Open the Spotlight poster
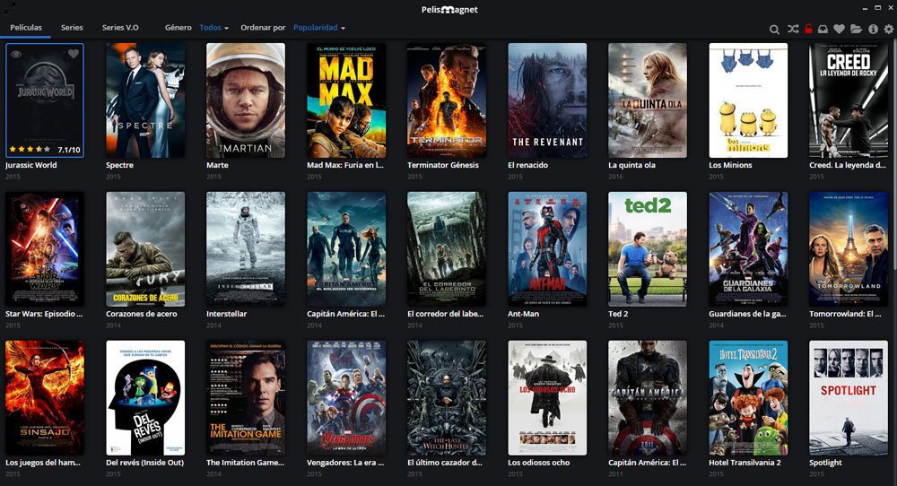Screen dimensions: 897x486 tap(849, 398)
